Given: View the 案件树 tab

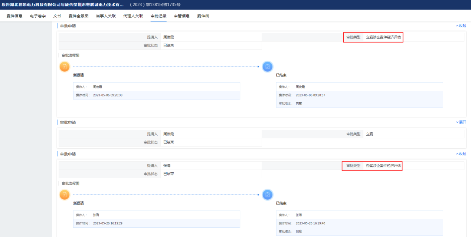Looking at the screenshot, I should click(203, 16).
